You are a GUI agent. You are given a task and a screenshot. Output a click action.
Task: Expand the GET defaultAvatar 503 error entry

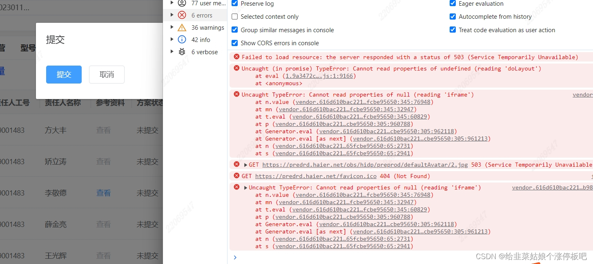click(x=245, y=165)
